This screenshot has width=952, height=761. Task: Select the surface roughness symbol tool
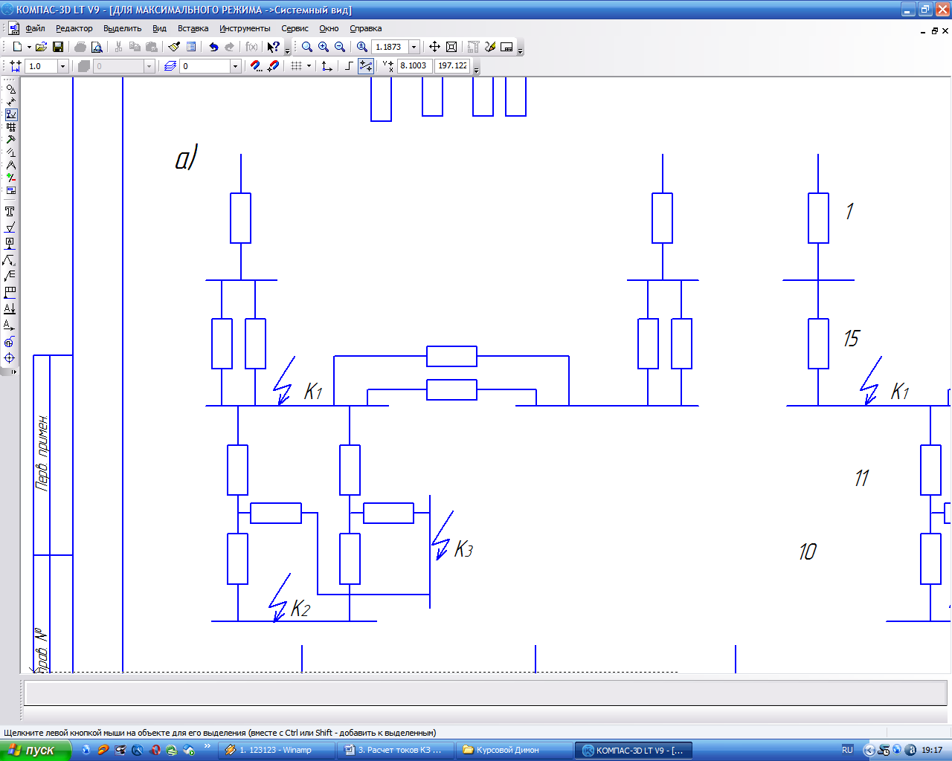pos(10,227)
